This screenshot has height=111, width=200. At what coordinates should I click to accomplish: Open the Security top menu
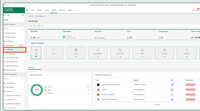click(54, 10)
